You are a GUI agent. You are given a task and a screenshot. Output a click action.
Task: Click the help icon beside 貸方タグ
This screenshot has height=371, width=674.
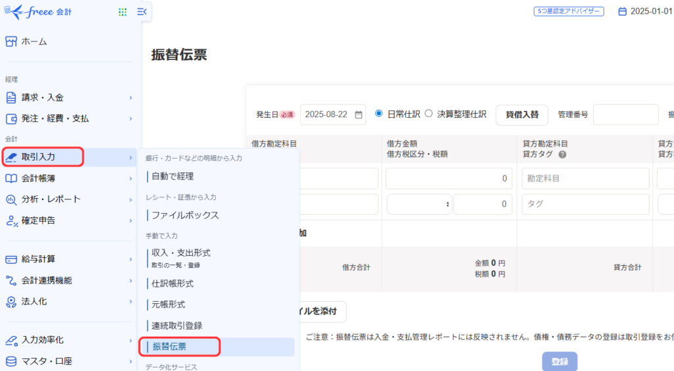coord(563,155)
